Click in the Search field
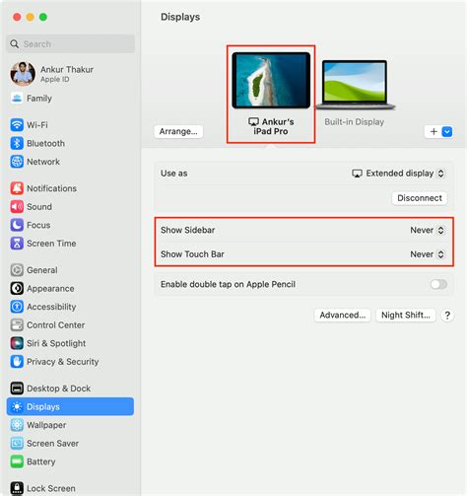 (x=70, y=43)
